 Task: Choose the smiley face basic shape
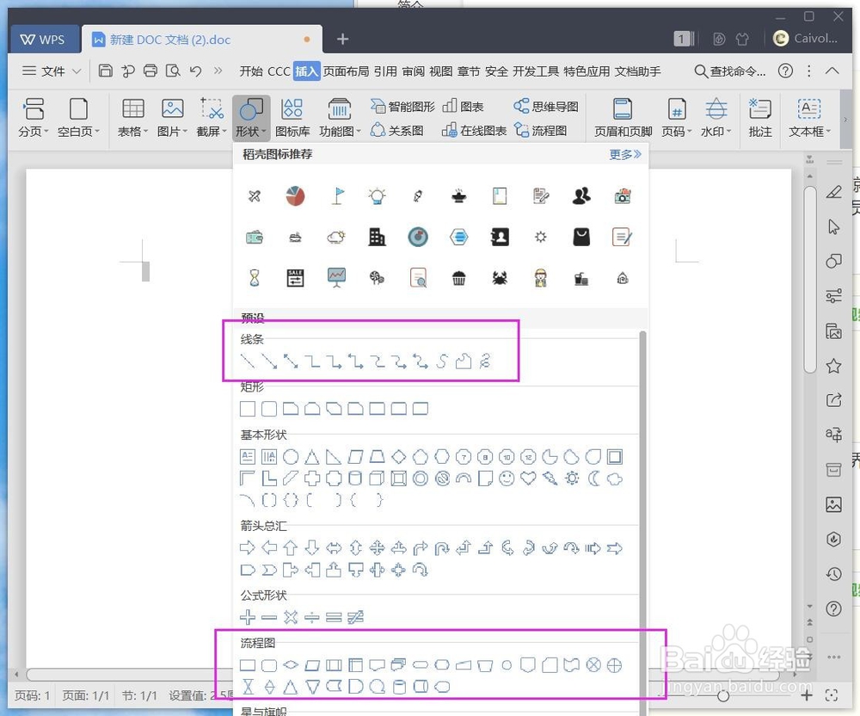507,478
